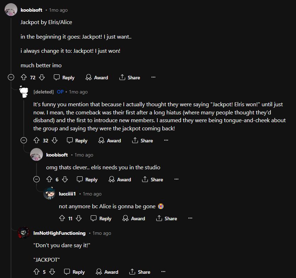The height and width of the screenshot is (278, 296).
Task: Downvote koobisoft's comment with 72 votes
Action: click(41, 78)
